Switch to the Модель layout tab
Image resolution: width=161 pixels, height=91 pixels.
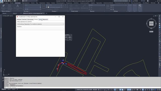tap(4, 89)
